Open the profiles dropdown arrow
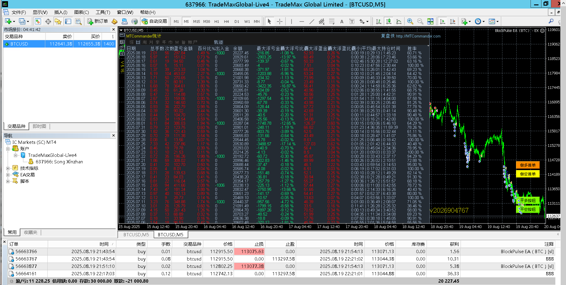This screenshot has width=566, height=285. (x=28, y=22)
